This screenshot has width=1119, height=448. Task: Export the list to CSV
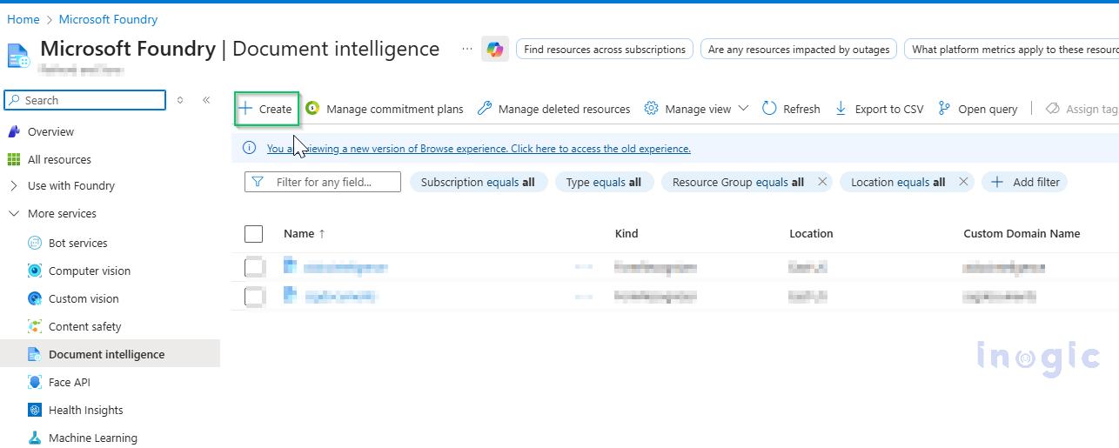(x=879, y=109)
